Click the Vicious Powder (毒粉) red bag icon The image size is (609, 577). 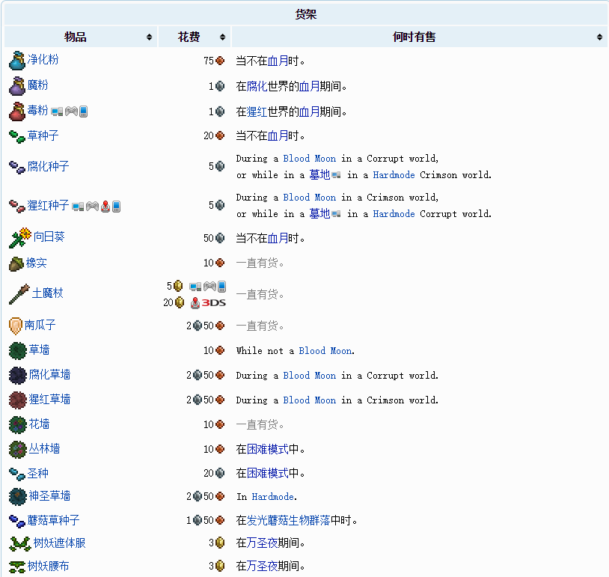(x=17, y=112)
